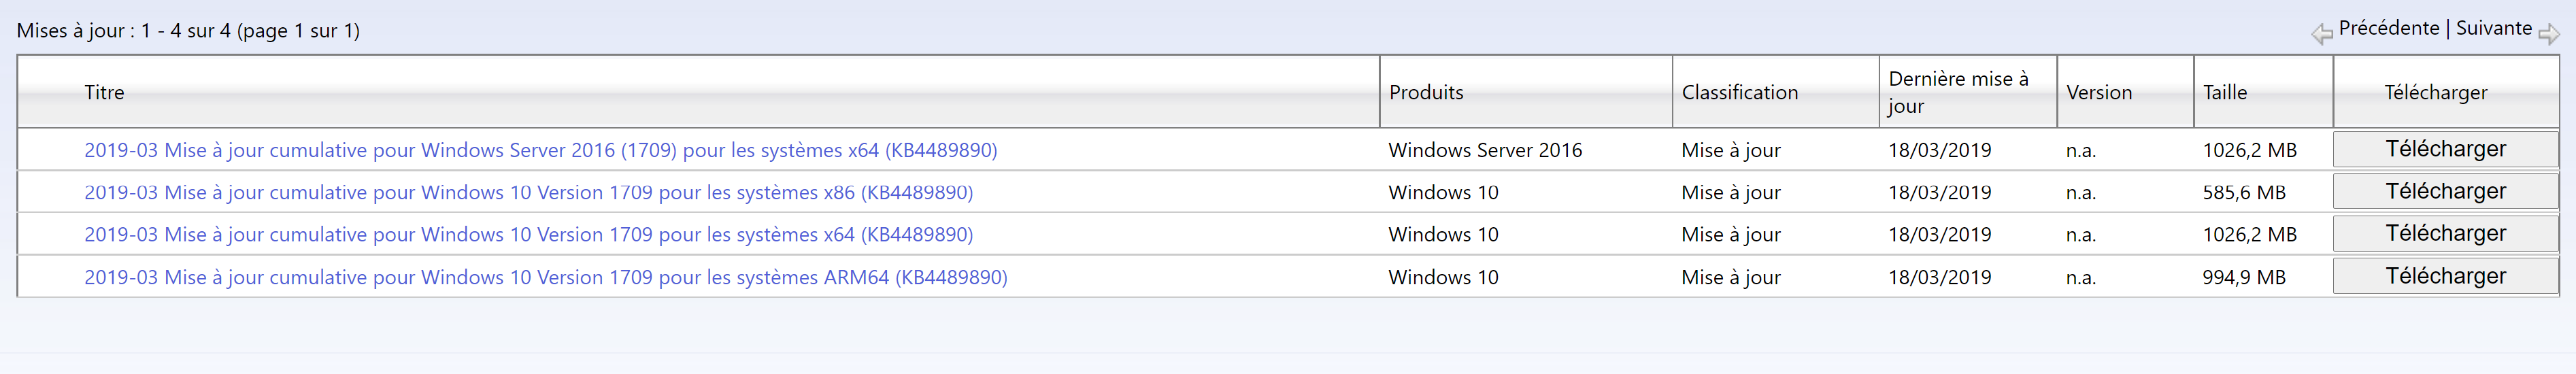2576x374 pixels.
Task: Click the previous page arrow icon
Action: (x=2321, y=34)
